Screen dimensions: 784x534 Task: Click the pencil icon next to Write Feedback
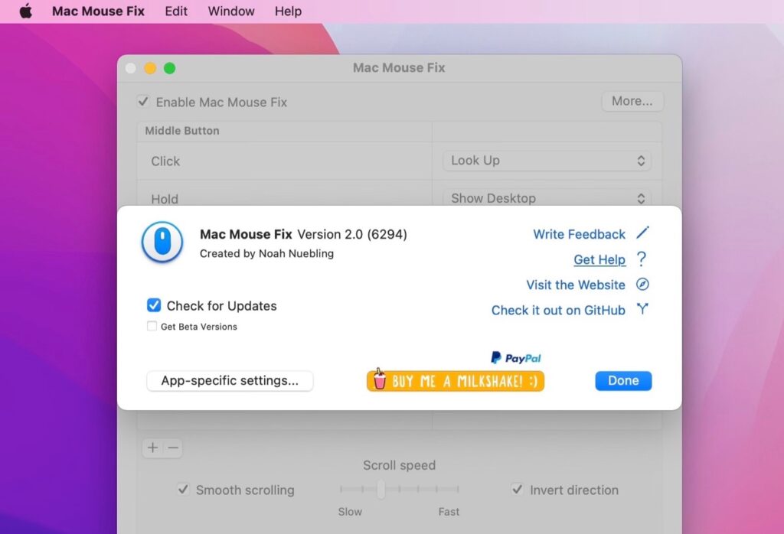[643, 233]
